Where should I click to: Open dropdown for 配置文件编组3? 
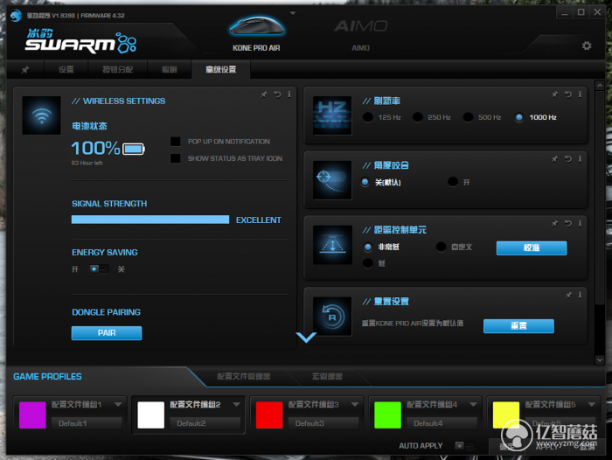coord(354,405)
